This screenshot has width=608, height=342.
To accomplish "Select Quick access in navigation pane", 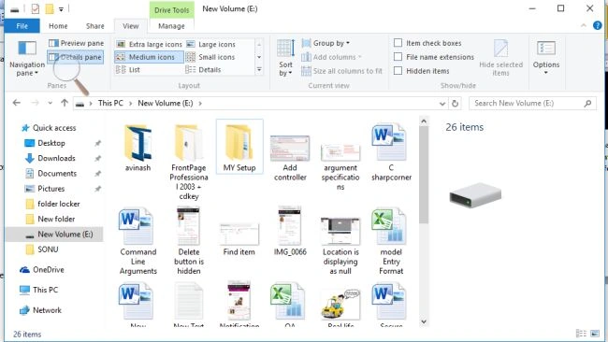I will (x=49, y=128).
